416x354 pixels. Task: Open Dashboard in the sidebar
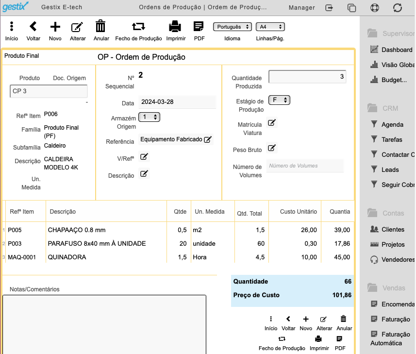pyautogui.click(x=392, y=50)
